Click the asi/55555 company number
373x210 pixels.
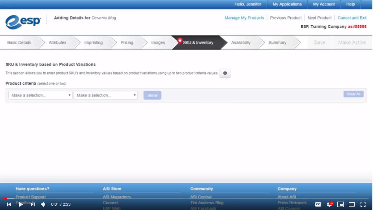[357, 27]
